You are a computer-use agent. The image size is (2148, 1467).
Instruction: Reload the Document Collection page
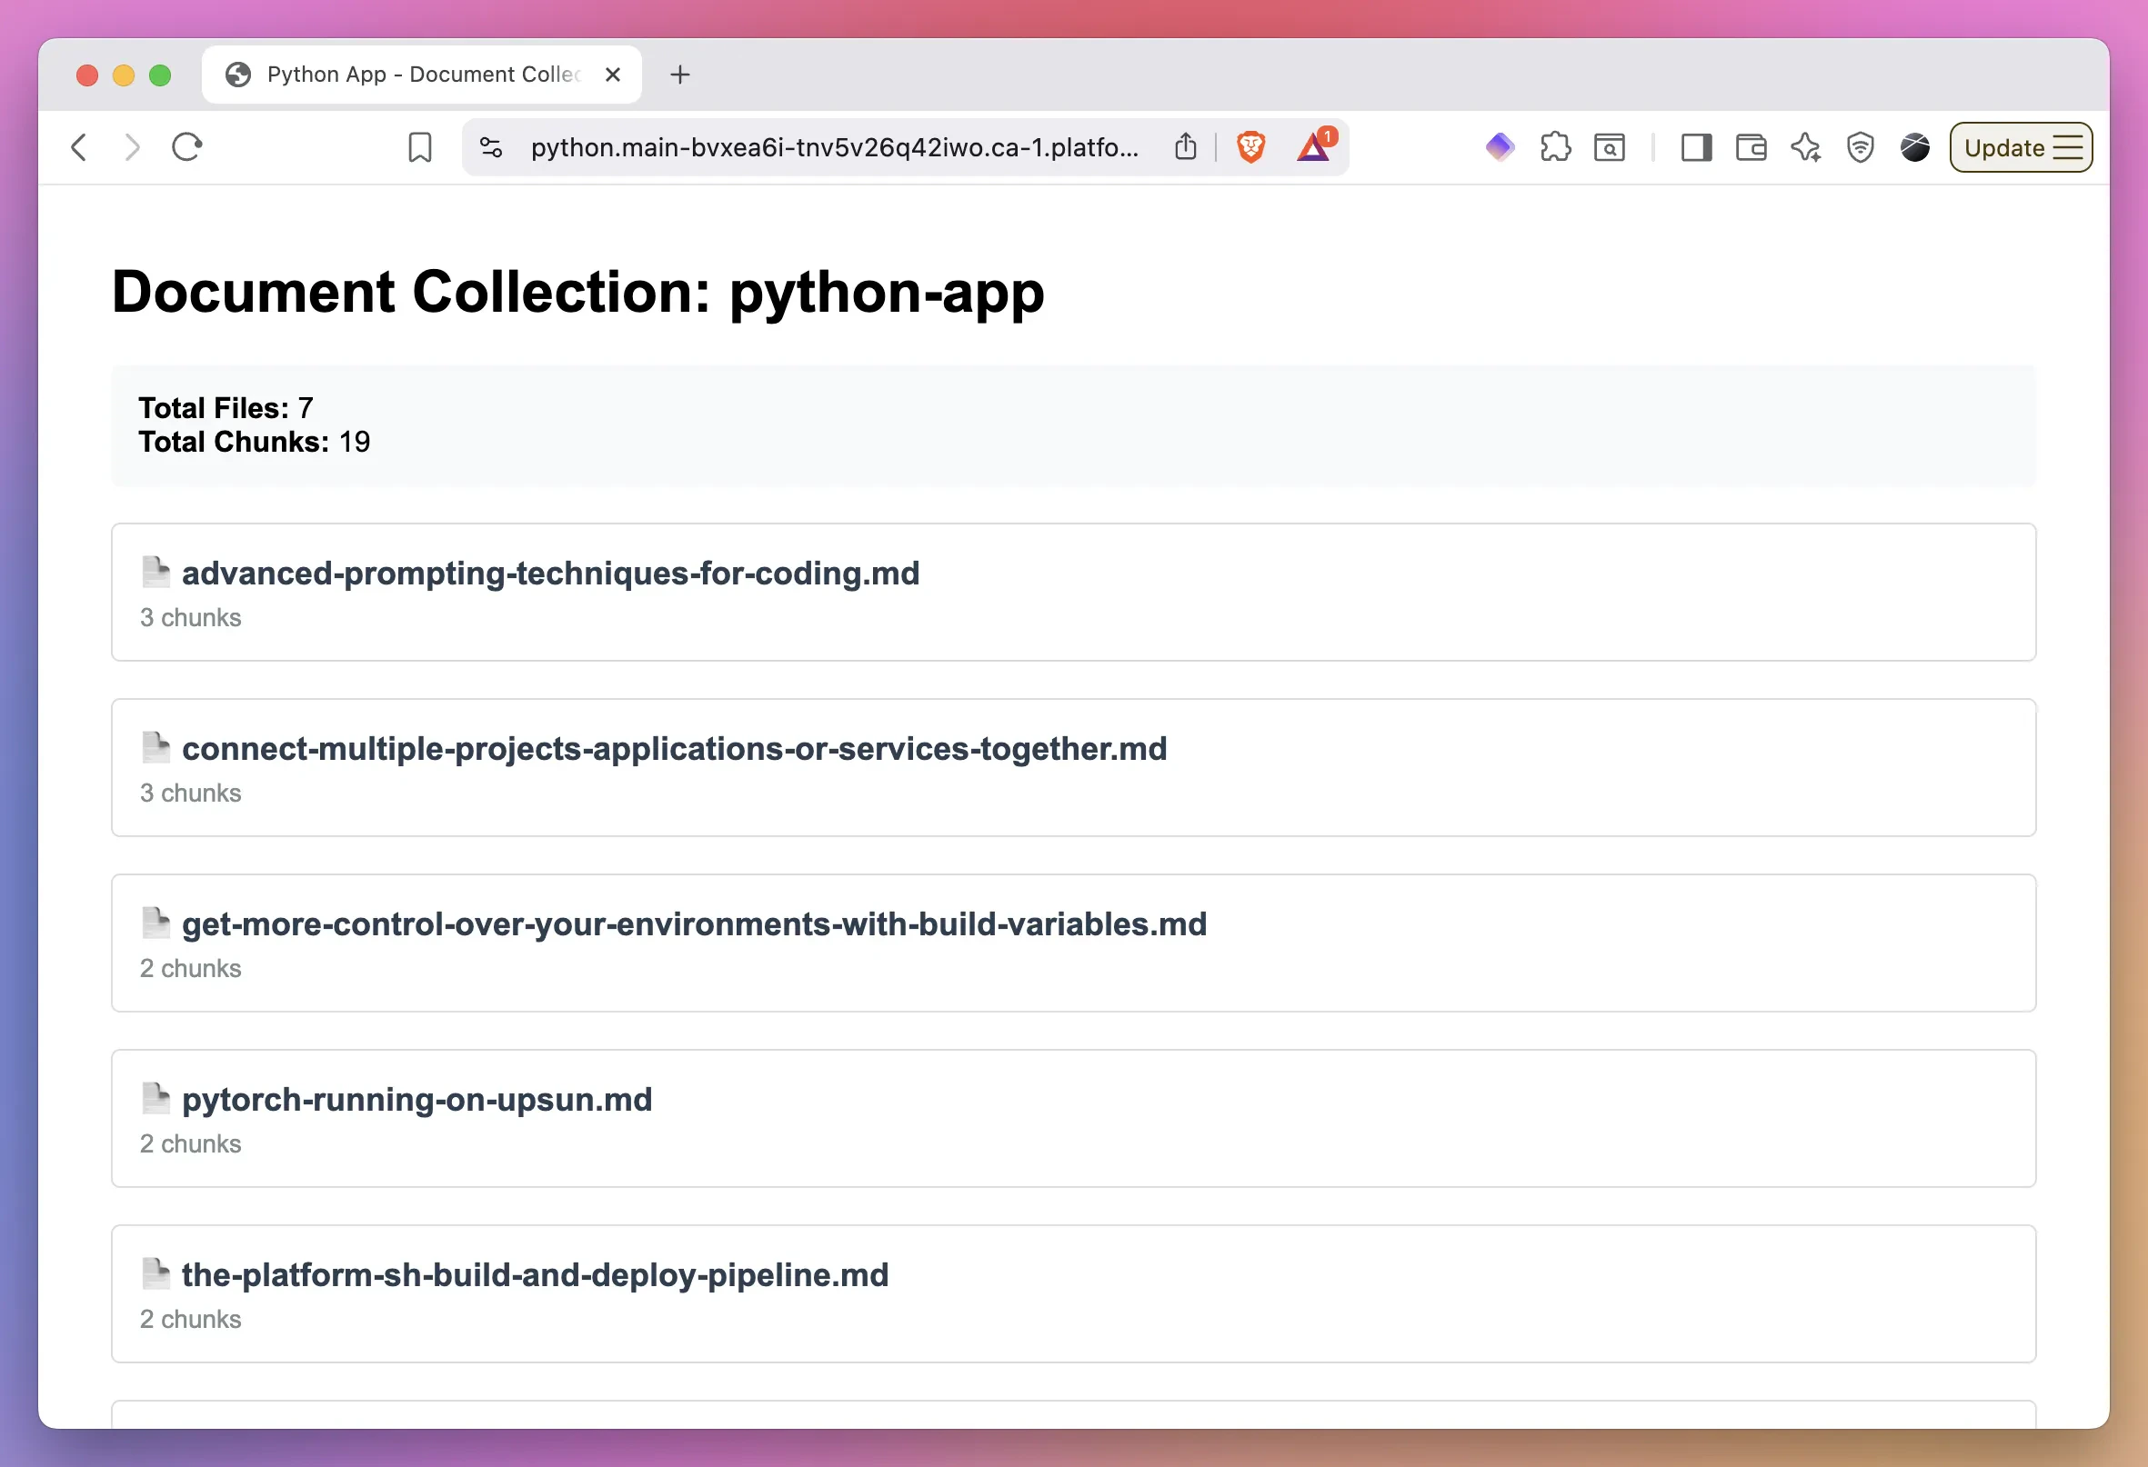pos(186,147)
